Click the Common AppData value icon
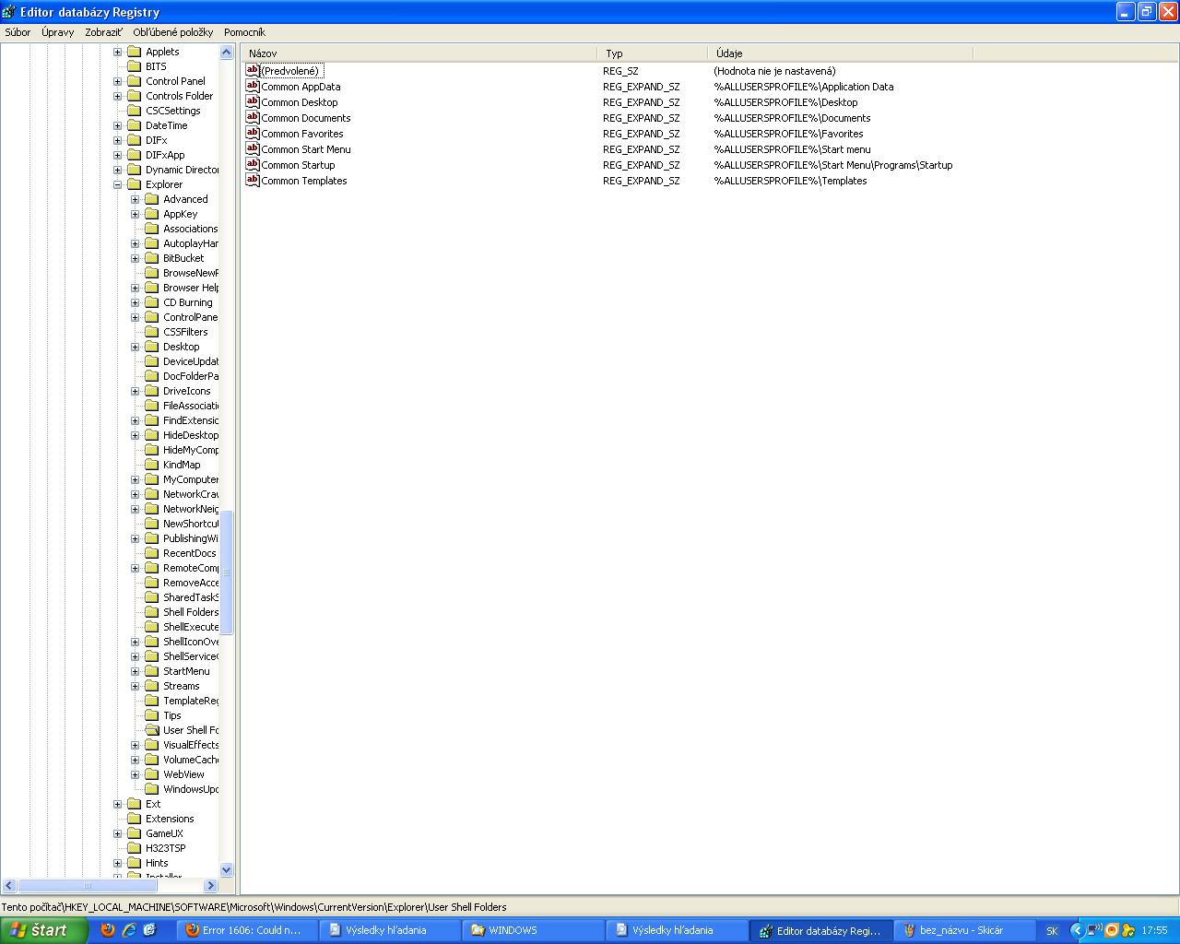 tap(253, 86)
